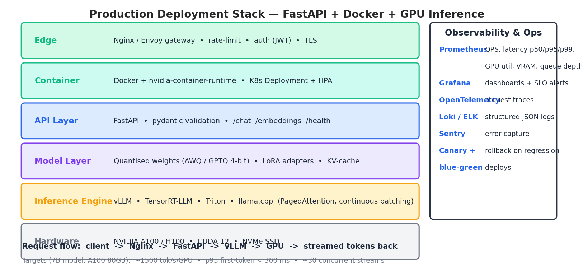This screenshot has width=588, height=276.
Task: Select the 'Hardware' layer label
Action: pyautogui.click(x=57, y=242)
